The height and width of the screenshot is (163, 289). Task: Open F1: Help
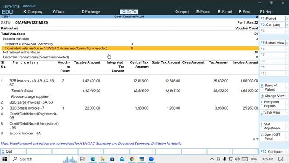pyautogui.click(x=266, y=12)
